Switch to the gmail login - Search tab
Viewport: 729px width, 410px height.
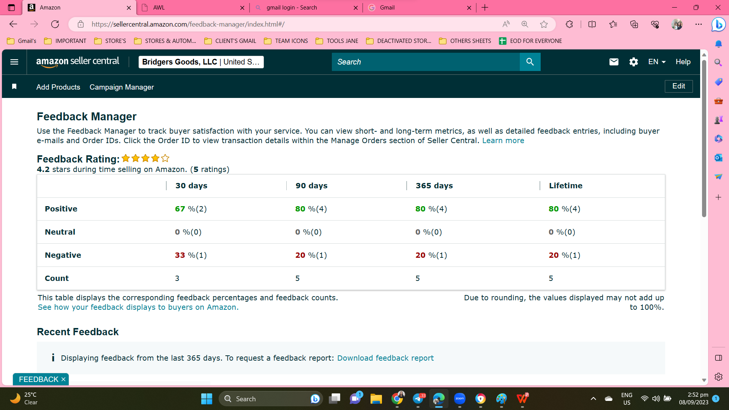(x=306, y=8)
